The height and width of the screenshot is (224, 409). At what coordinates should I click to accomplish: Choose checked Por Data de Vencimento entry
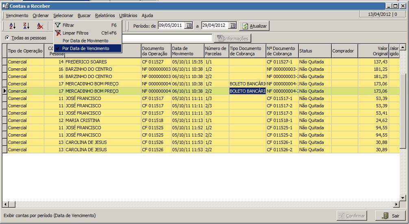[88, 48]
